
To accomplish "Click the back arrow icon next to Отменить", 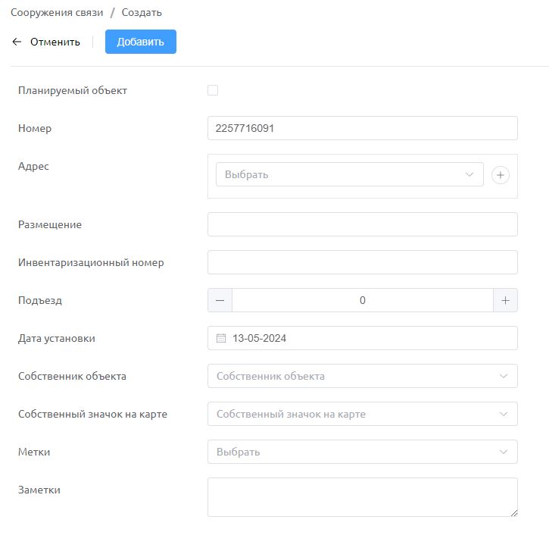I will click(17, 42).
